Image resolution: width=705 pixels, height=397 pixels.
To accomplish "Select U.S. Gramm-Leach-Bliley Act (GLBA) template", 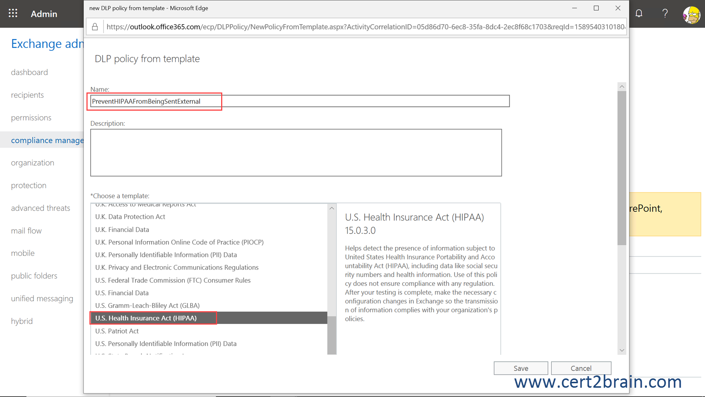I will [x=209, y=306].
